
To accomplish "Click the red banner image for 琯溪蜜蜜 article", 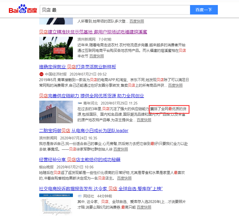I will click(x=56, y=48).
